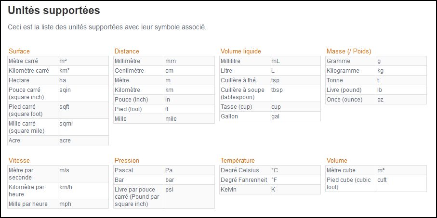Select the psi symbol cell

coord(189,196)
